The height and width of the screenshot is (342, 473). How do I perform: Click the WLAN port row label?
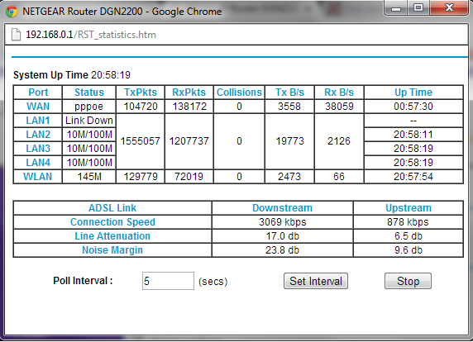[x=38, y=176]
